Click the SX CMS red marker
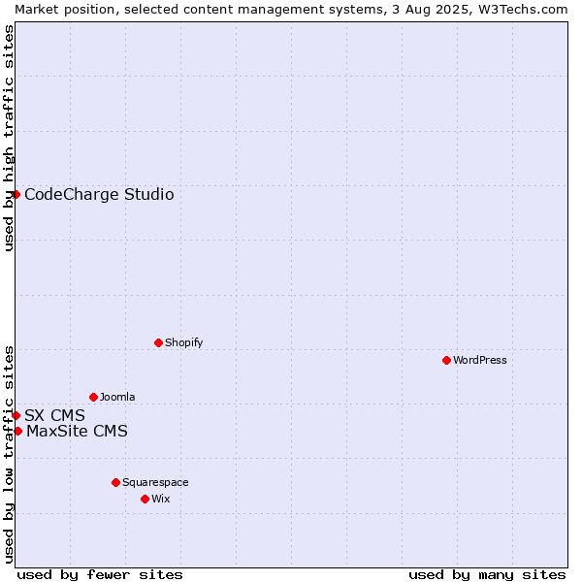This screenshot has width=582, height=582. click(16, 415)
